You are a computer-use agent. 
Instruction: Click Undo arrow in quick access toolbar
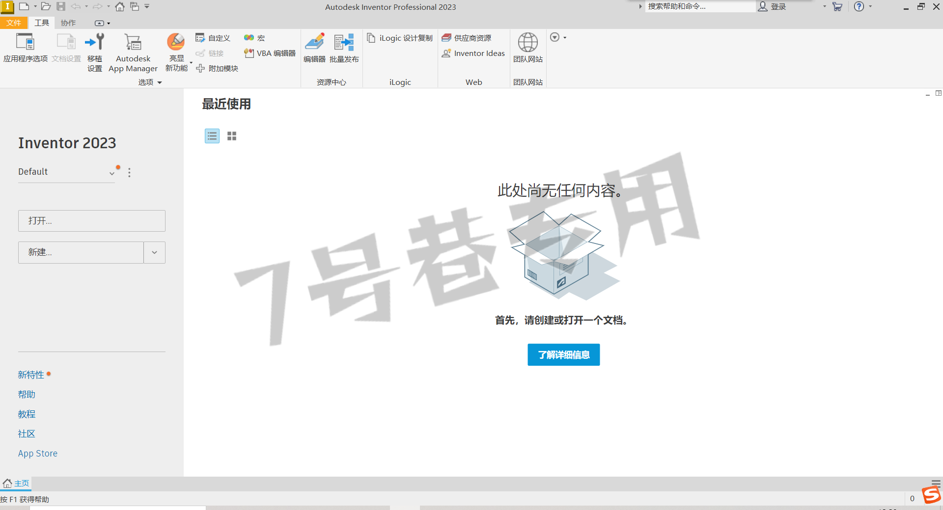[x=76, y=6]
